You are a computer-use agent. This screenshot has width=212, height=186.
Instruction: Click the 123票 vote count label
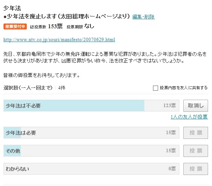(170, 106)
